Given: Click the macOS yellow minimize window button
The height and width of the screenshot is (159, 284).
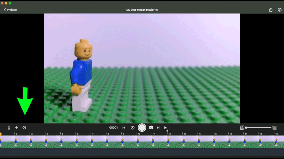Looking at the screenshot, I should tap(6, 3).
